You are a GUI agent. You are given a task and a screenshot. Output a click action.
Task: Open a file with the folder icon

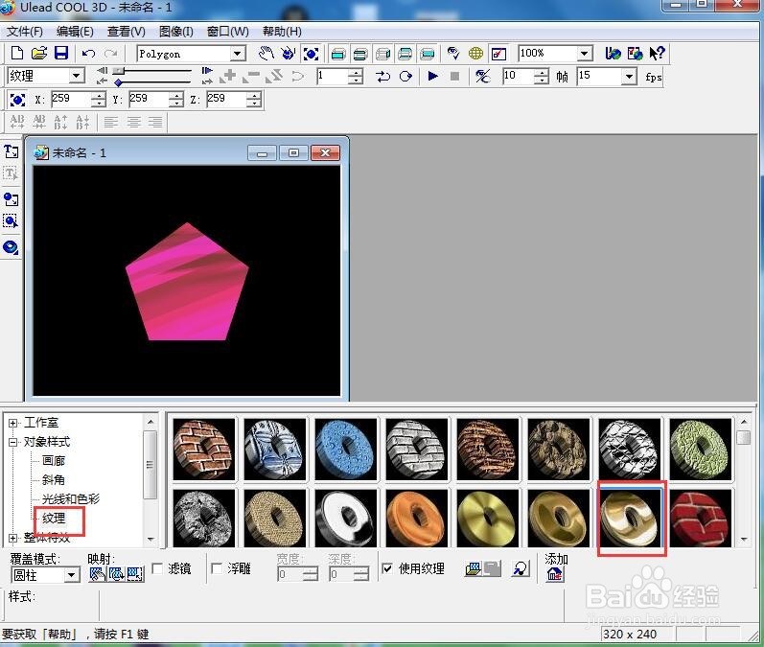(x=39, y=53)
